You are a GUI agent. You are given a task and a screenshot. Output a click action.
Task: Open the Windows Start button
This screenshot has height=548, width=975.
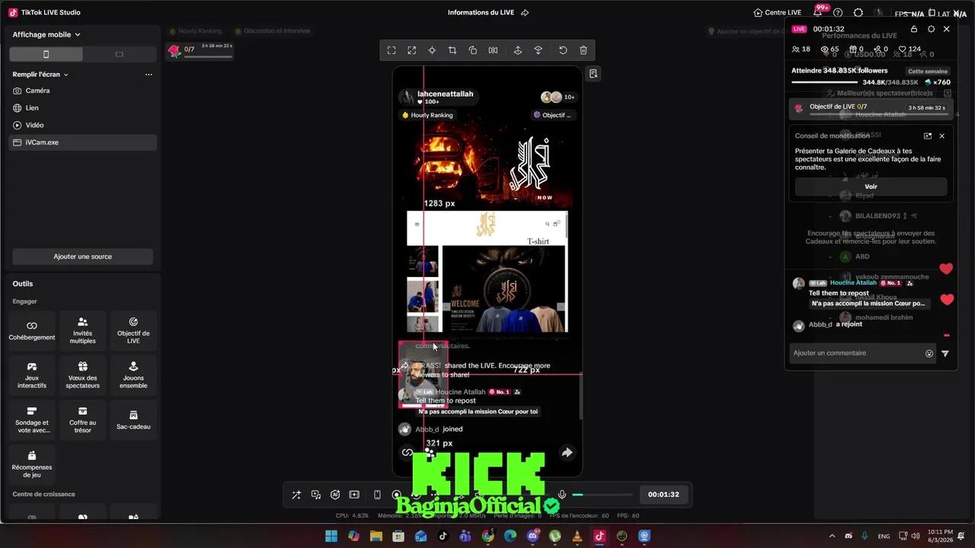331,536
